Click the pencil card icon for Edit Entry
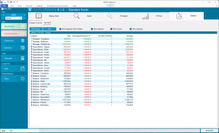Viewport: 219px width, 133px height. (23, 48)
